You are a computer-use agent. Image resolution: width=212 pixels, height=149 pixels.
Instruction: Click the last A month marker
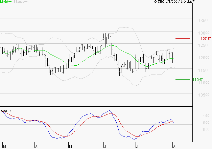coord(174,147)
